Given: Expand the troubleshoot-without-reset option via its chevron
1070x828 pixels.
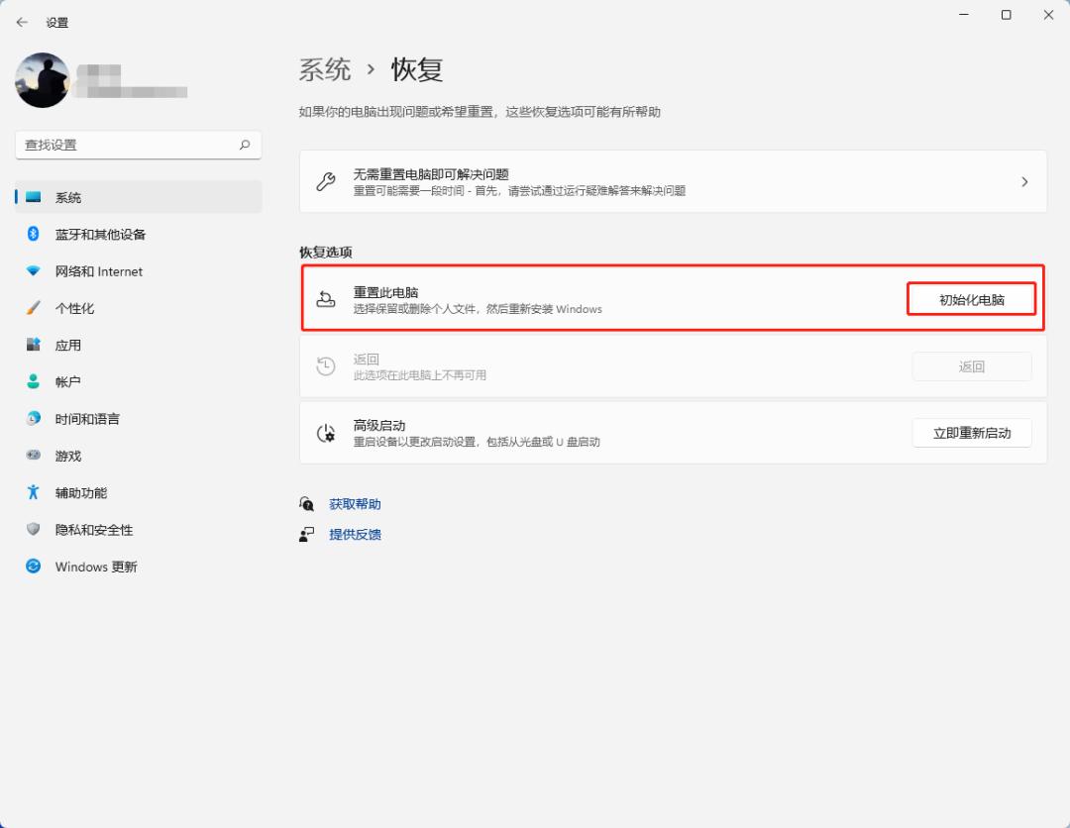Looking at the screenshot, I should click(1024, 181).
